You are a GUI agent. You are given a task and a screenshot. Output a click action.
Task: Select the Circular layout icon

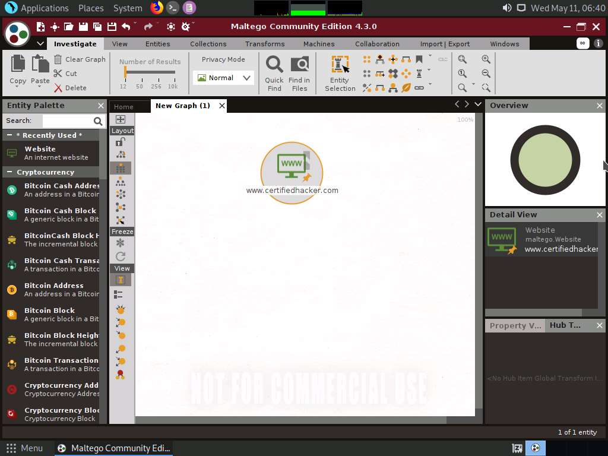121,194
